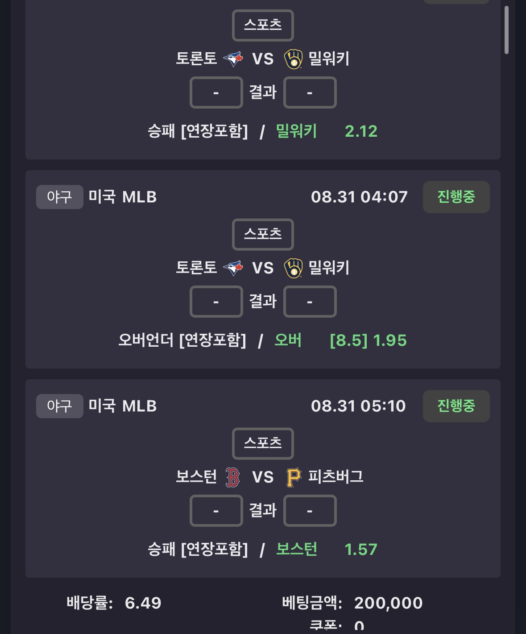This screenshot has height=634, width=526.
Task: Click the 스포츠 label in the Boston card
Action: (263, 444)
